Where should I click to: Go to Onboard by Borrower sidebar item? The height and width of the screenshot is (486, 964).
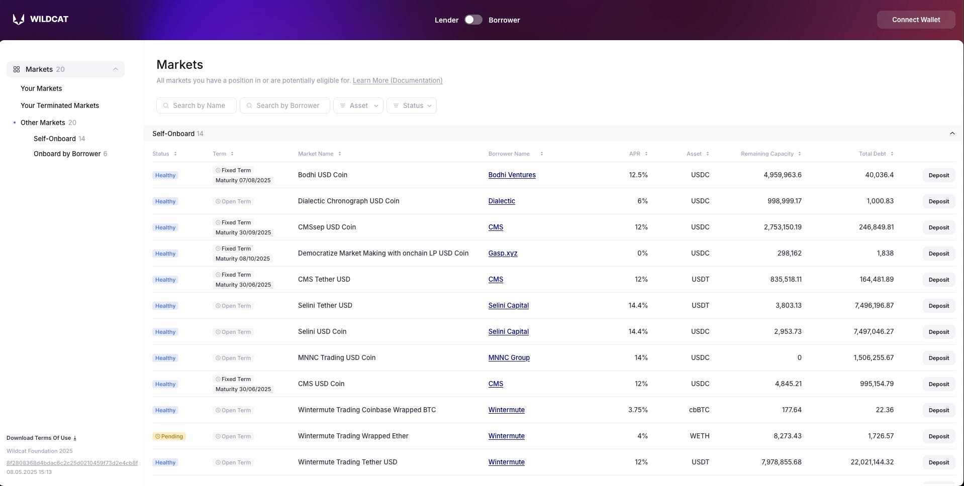point(67,154)
